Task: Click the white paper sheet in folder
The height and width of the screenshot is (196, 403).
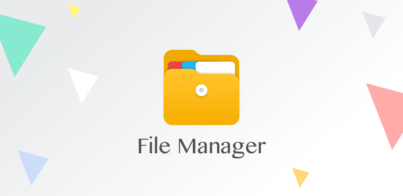Action: point(216,67)
